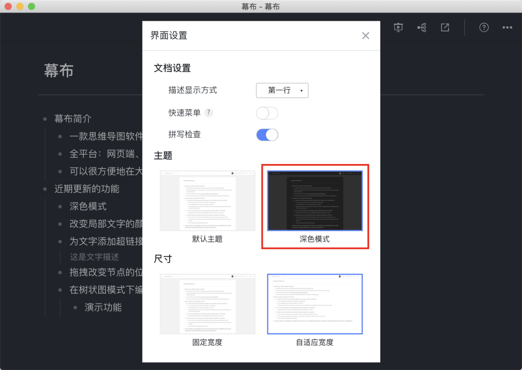Close the 界面设置 dialog
This screenshot has width=522, height=370.
pos(365,35)
